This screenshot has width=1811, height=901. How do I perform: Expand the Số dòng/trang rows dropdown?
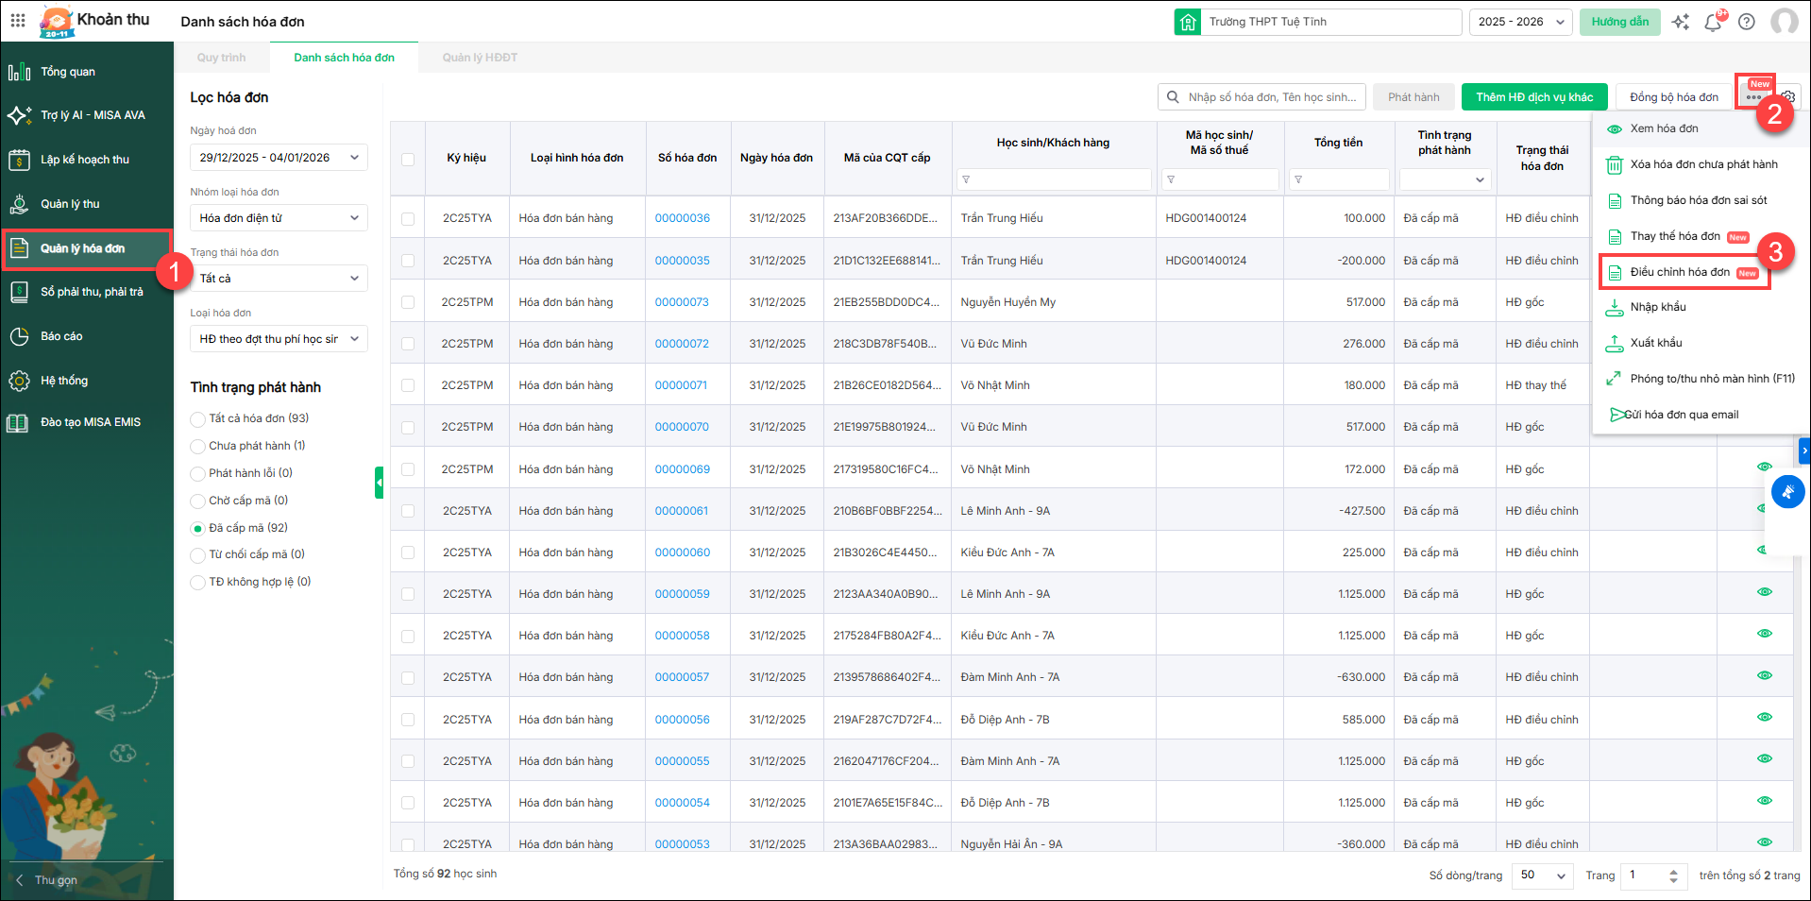1542,875
